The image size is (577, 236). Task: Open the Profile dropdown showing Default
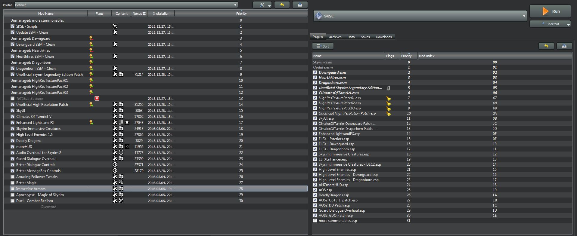pos(126,5)
